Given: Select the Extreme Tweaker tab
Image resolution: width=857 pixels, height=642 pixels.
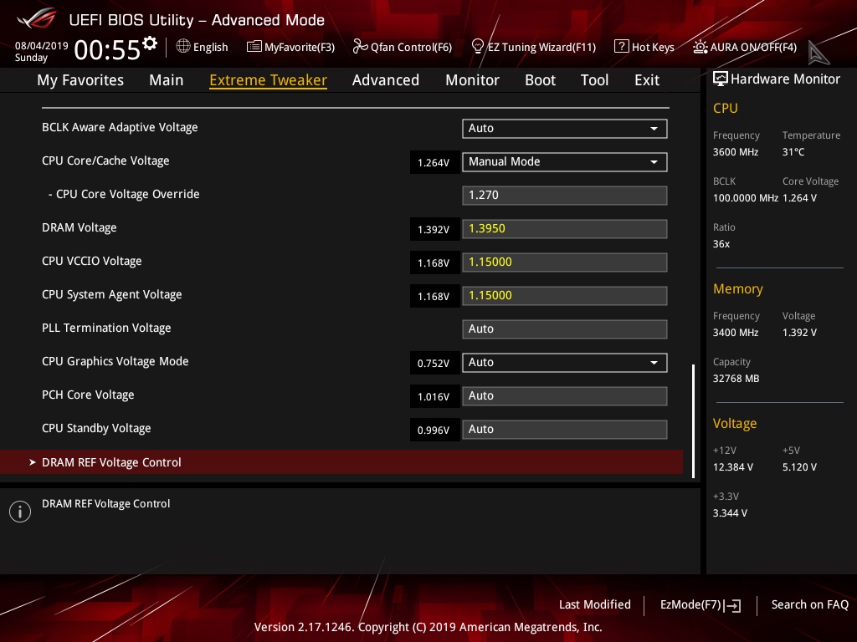Looking at the screenshot, I should [x=269, y=80].
